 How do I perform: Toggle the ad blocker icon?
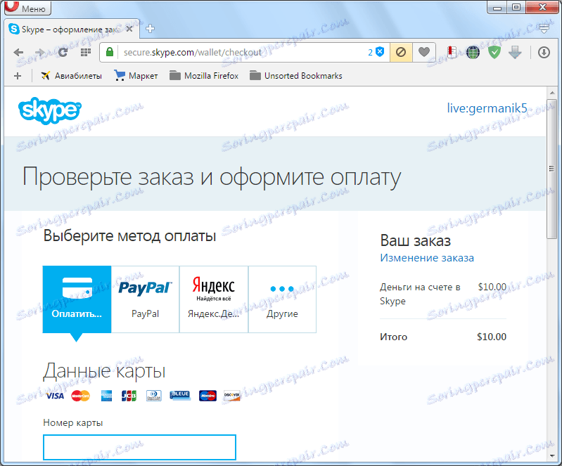tap(401, 52)
